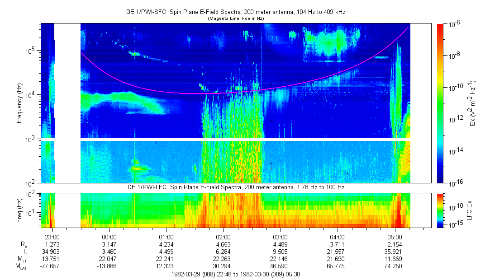Screen dimensions: 490x280
Task: Click the Magenta Line Fce subtitle text
Action: pyautogui.click(x=235, y=19)
